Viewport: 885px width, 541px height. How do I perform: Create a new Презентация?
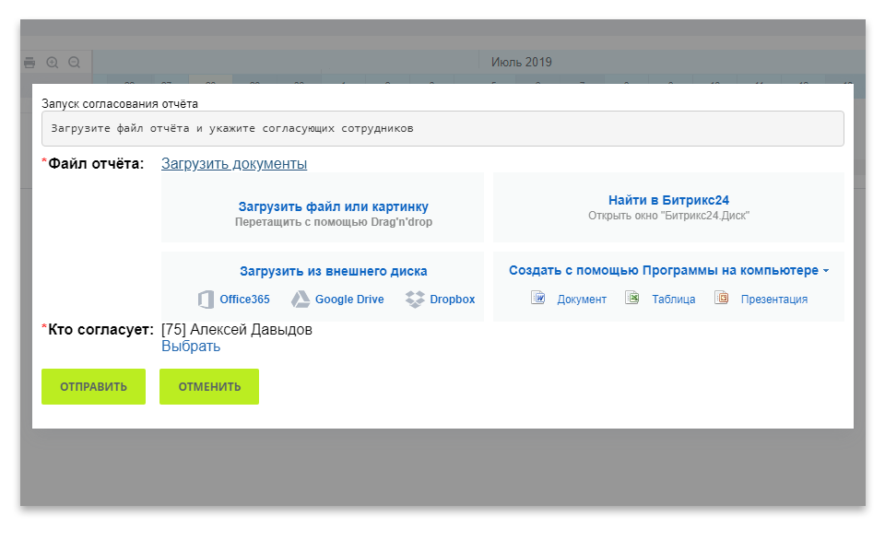click(x=773, y=300)
